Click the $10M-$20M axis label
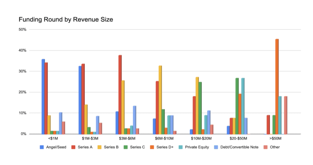Screen dimensions: 313x165 coord(201,138)
